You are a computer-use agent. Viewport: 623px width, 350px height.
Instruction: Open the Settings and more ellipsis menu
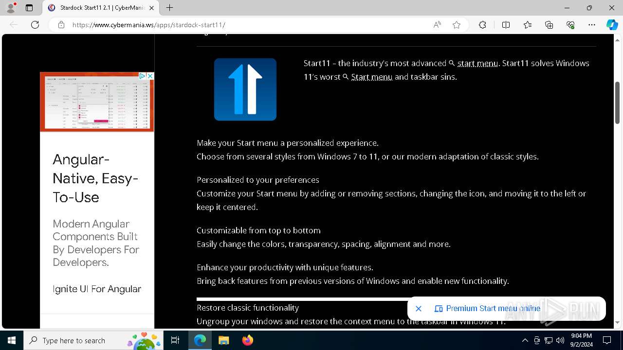click(592, 25)
